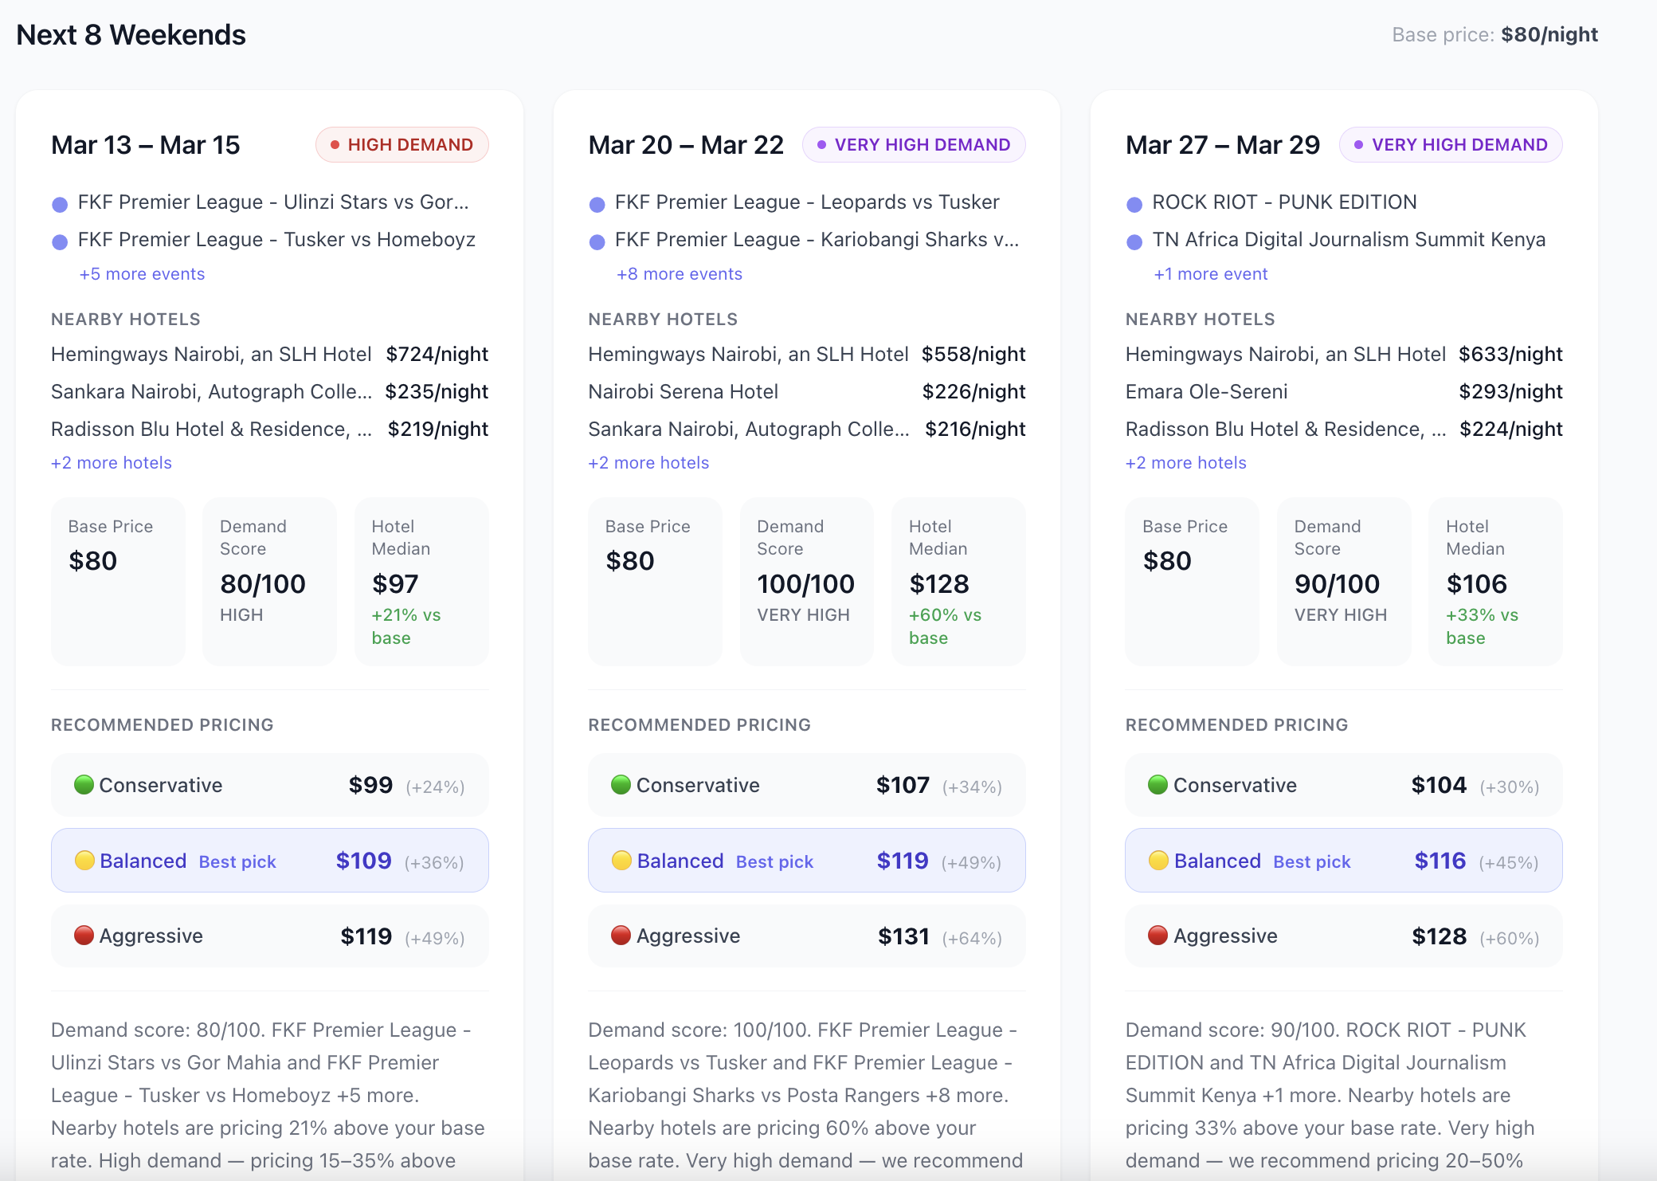Screen dimensions: 1657x1181
Task: Click yellow Balanced circle icon for Mar 20 weekend
Action: [x=621, y=861]
